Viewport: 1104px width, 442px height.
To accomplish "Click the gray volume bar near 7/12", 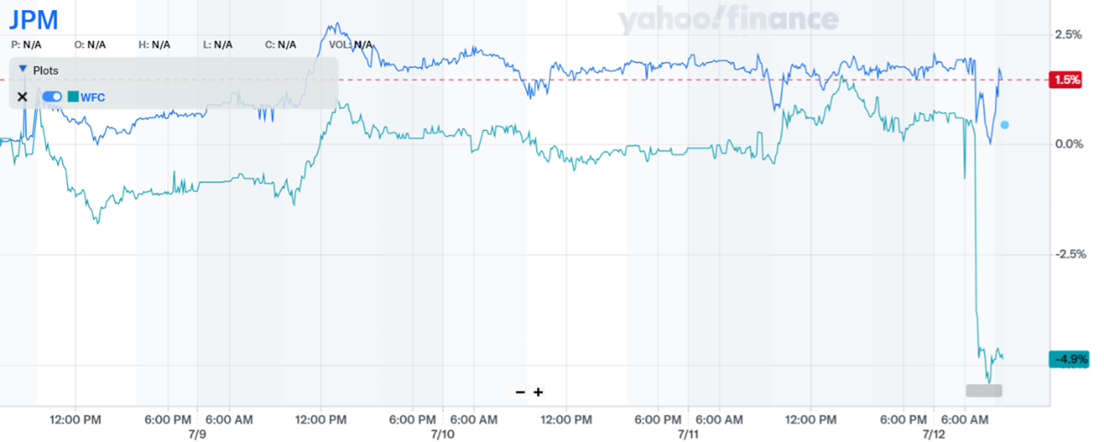I will pos(983,391).
